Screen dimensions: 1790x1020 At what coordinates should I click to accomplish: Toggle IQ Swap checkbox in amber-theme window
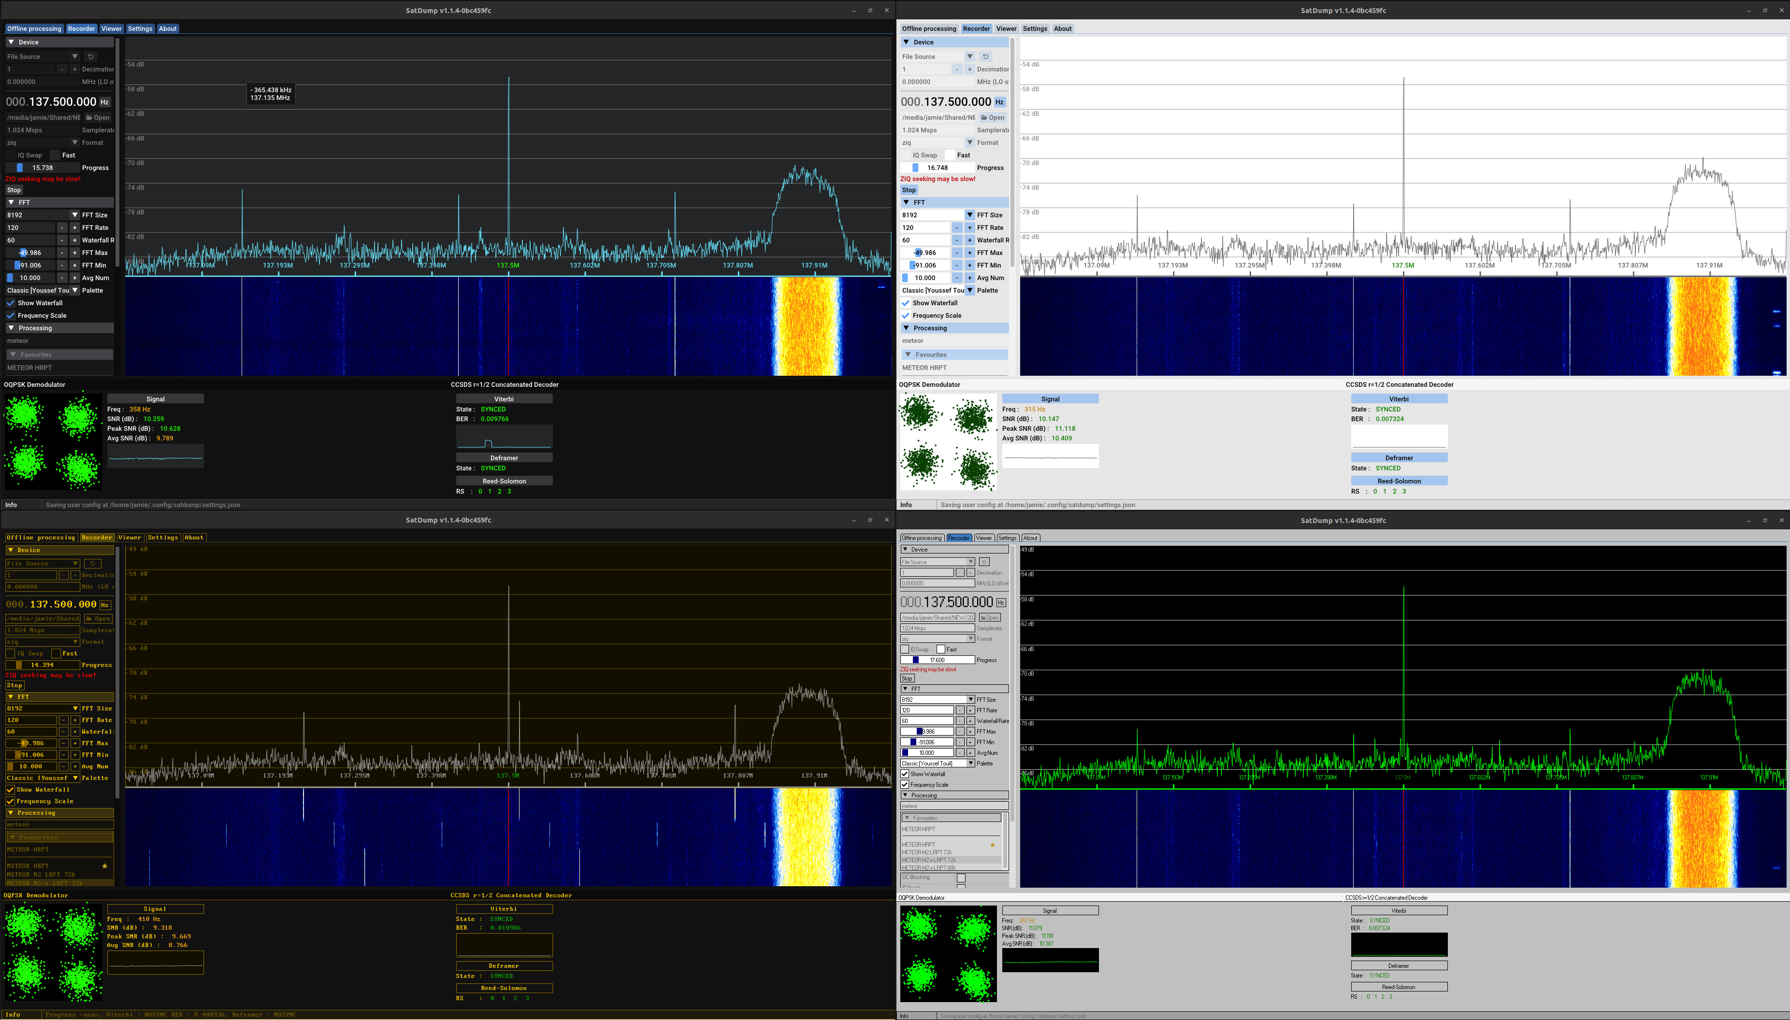click(x=10, y=653)
